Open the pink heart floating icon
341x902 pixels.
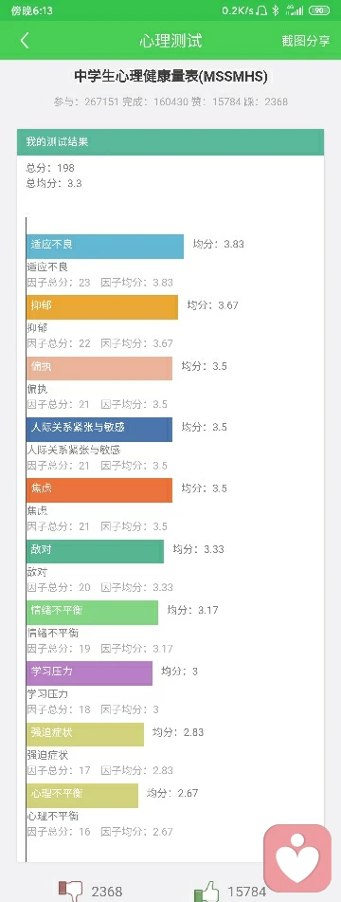297,859
